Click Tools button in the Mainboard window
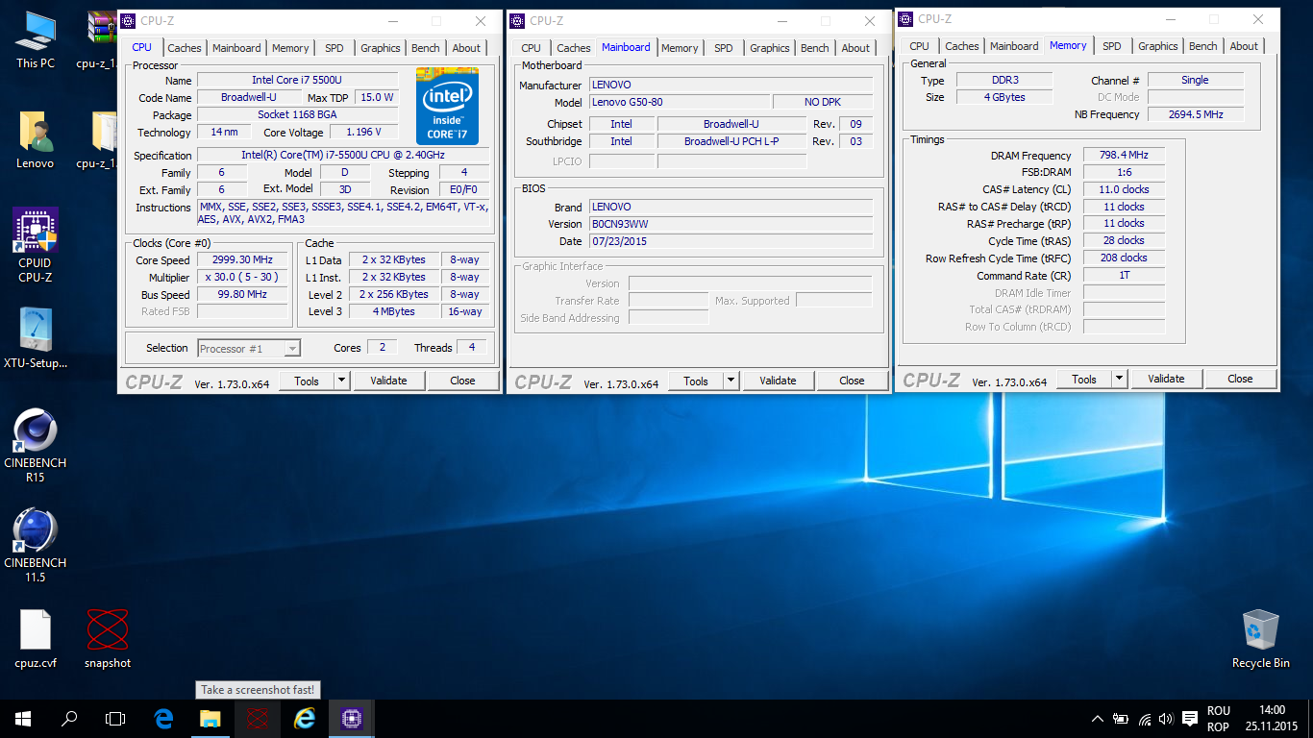 [695, 381]
